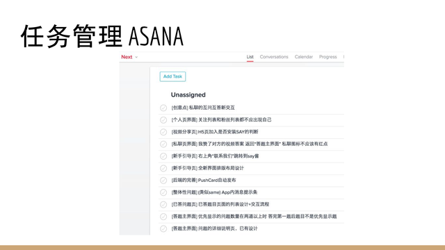The width and height of the screenshot is (445, 250).
Task: Tick completion circle for '[整体性问题] App内消息提示条'
Action: [x=163, y=192]
